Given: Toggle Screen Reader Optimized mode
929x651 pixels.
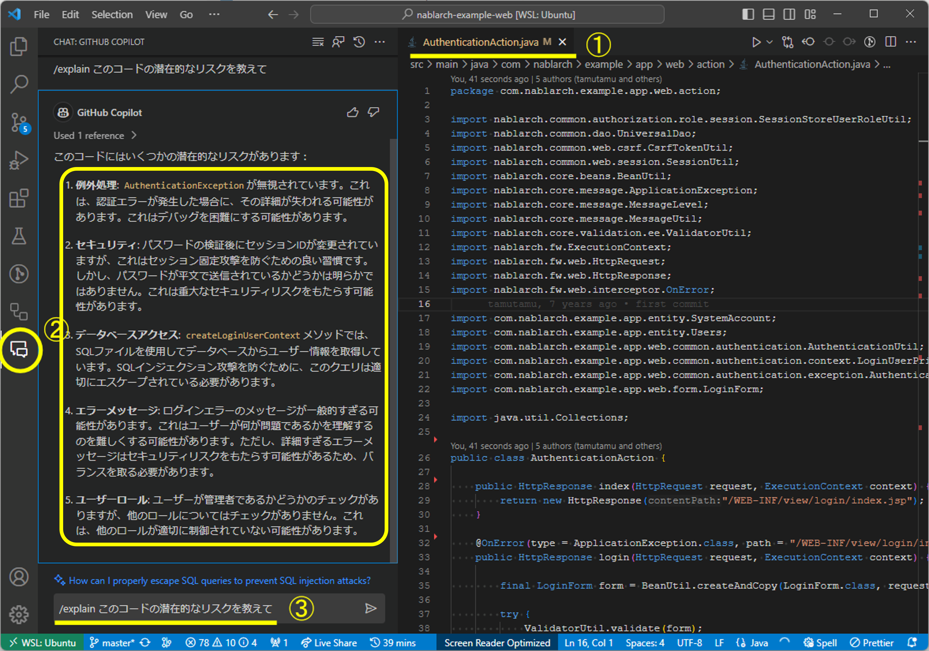Looking at the screenshot, I should pyautogui.click(x=497, y=643).
